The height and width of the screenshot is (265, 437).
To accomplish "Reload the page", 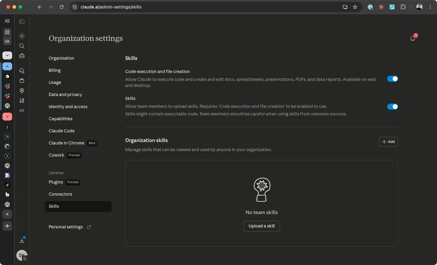I will pyautogui.click(x=62, y=7).
